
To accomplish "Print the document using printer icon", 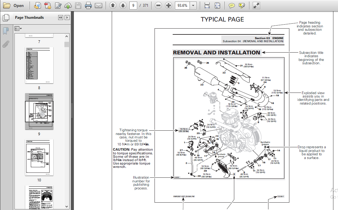I will tap(88, 6).
